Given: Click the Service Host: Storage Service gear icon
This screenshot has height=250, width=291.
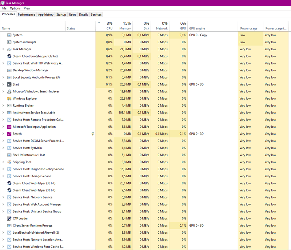Looking at the screenshot, I should point(9,176).
